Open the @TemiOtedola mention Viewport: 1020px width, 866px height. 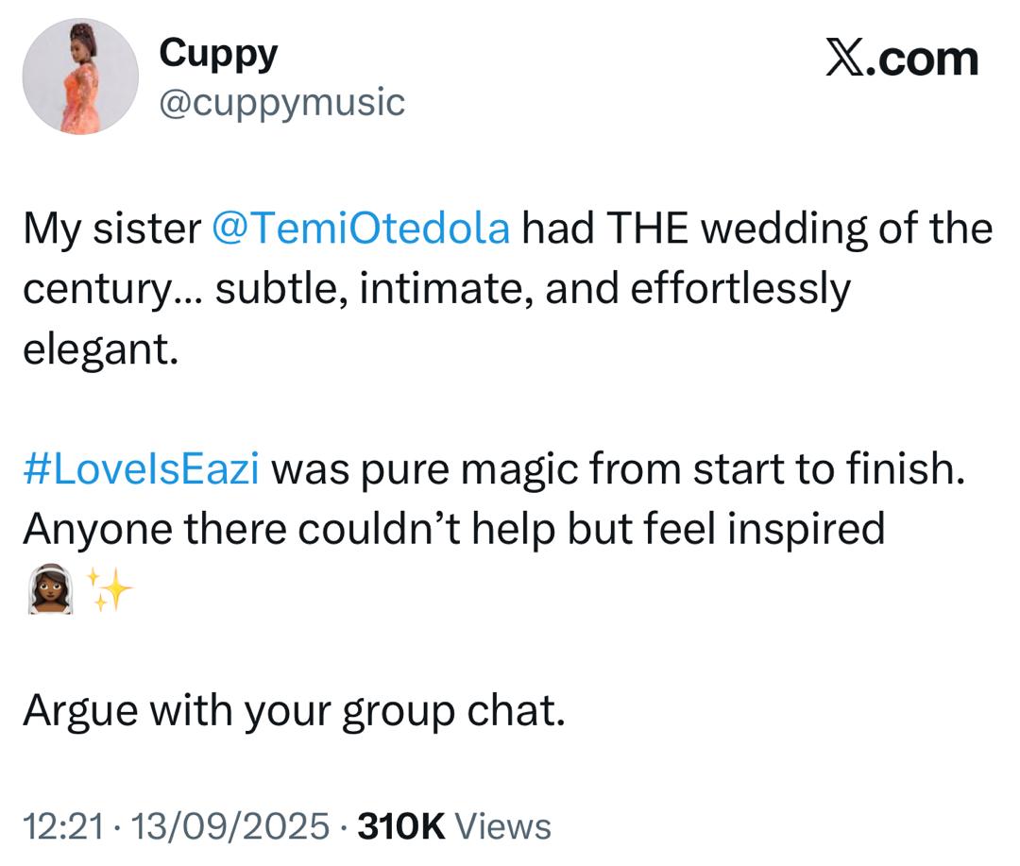point(363,231)
